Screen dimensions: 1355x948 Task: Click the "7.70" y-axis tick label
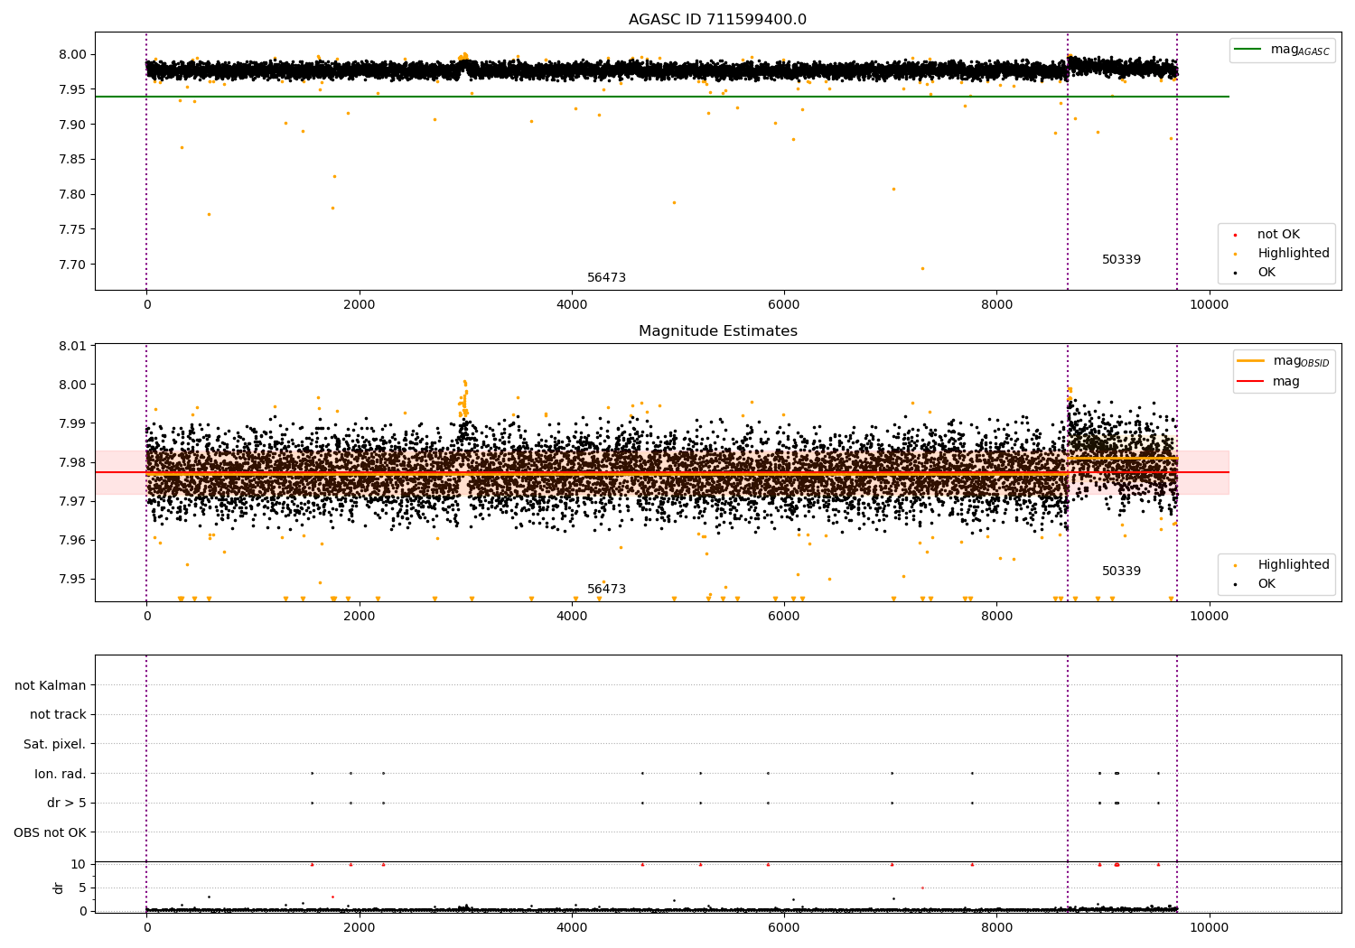[x=73, y=265]
